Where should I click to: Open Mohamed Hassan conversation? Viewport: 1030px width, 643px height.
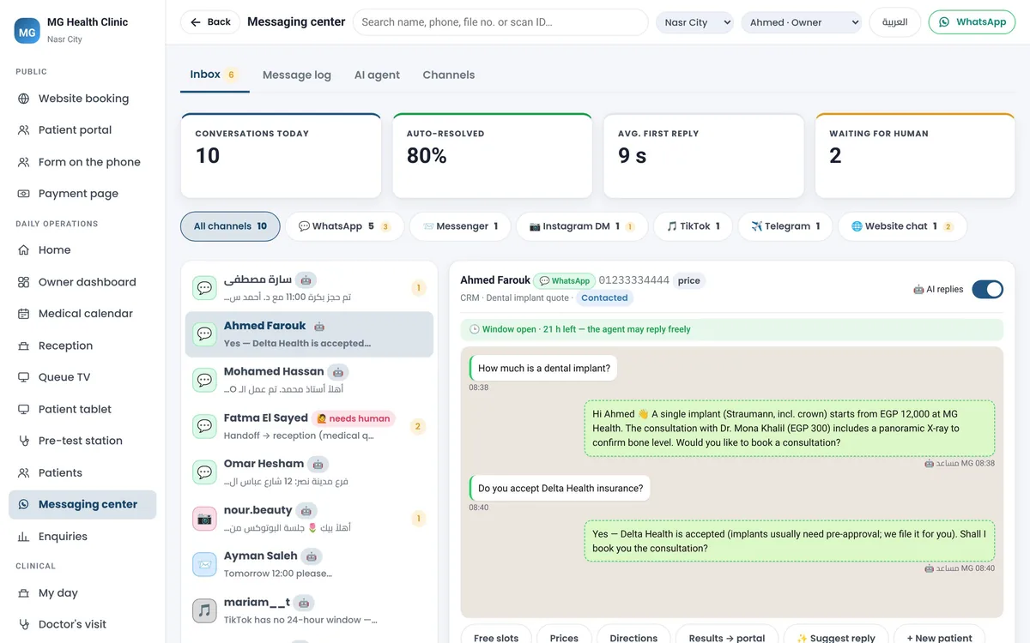point(309,380)
